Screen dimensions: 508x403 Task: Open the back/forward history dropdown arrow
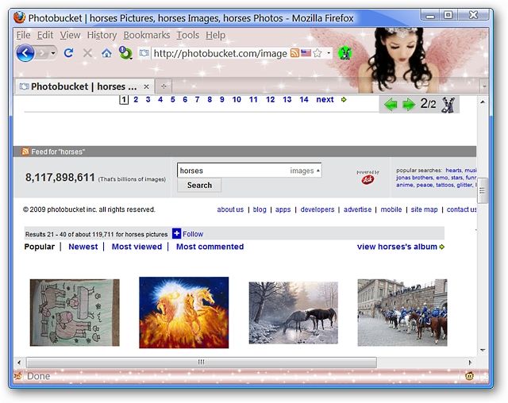53,53
